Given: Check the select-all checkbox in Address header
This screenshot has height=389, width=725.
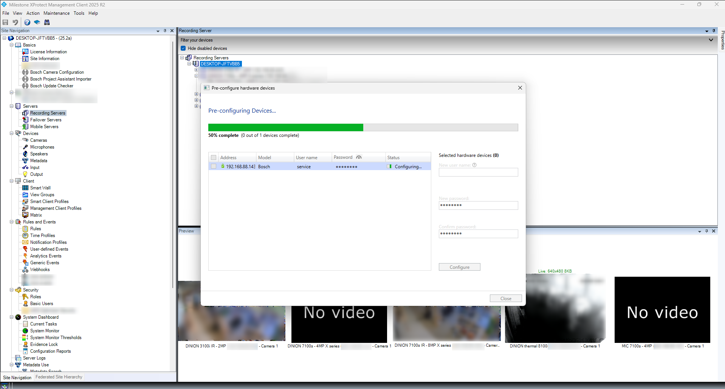Looking at the screenshot, I should pos(214,158).
